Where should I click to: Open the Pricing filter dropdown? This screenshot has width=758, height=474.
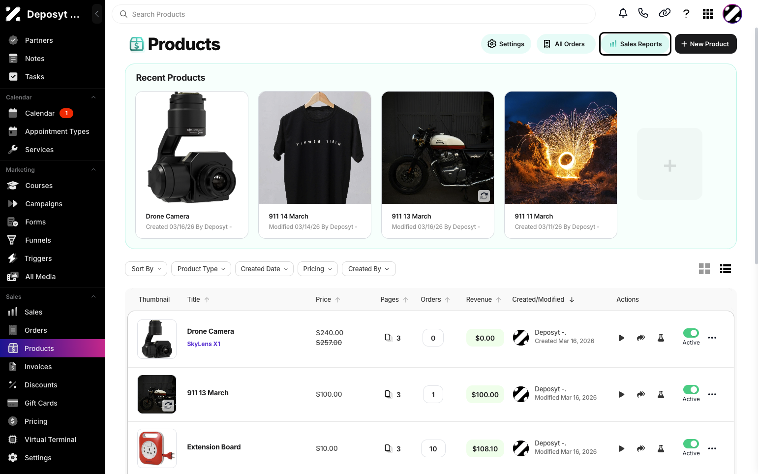pyautogui.click(x=318, y=269)
